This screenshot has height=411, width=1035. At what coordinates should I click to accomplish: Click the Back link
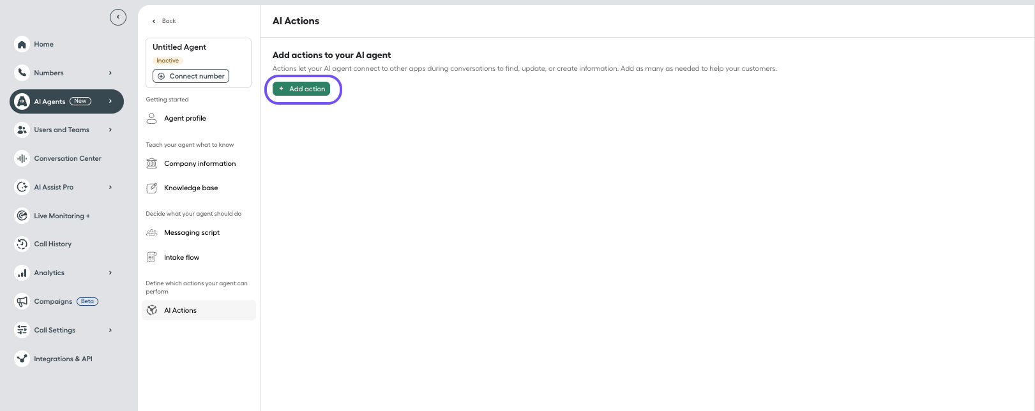click(169, 21)
